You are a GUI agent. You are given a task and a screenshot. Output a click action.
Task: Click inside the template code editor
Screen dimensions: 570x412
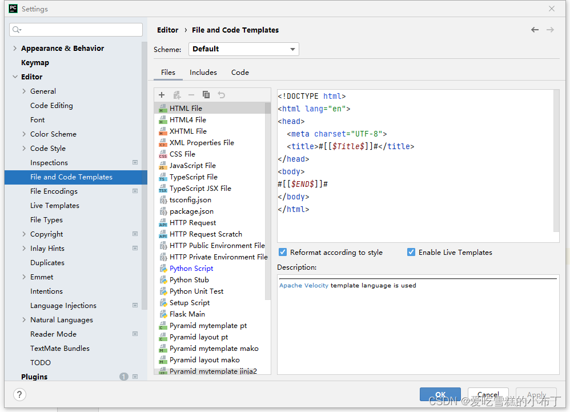click(415, 166)
